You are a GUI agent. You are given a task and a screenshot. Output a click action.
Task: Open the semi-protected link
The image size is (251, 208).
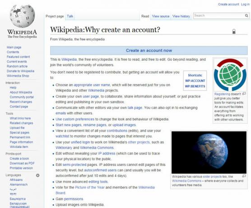74,165
